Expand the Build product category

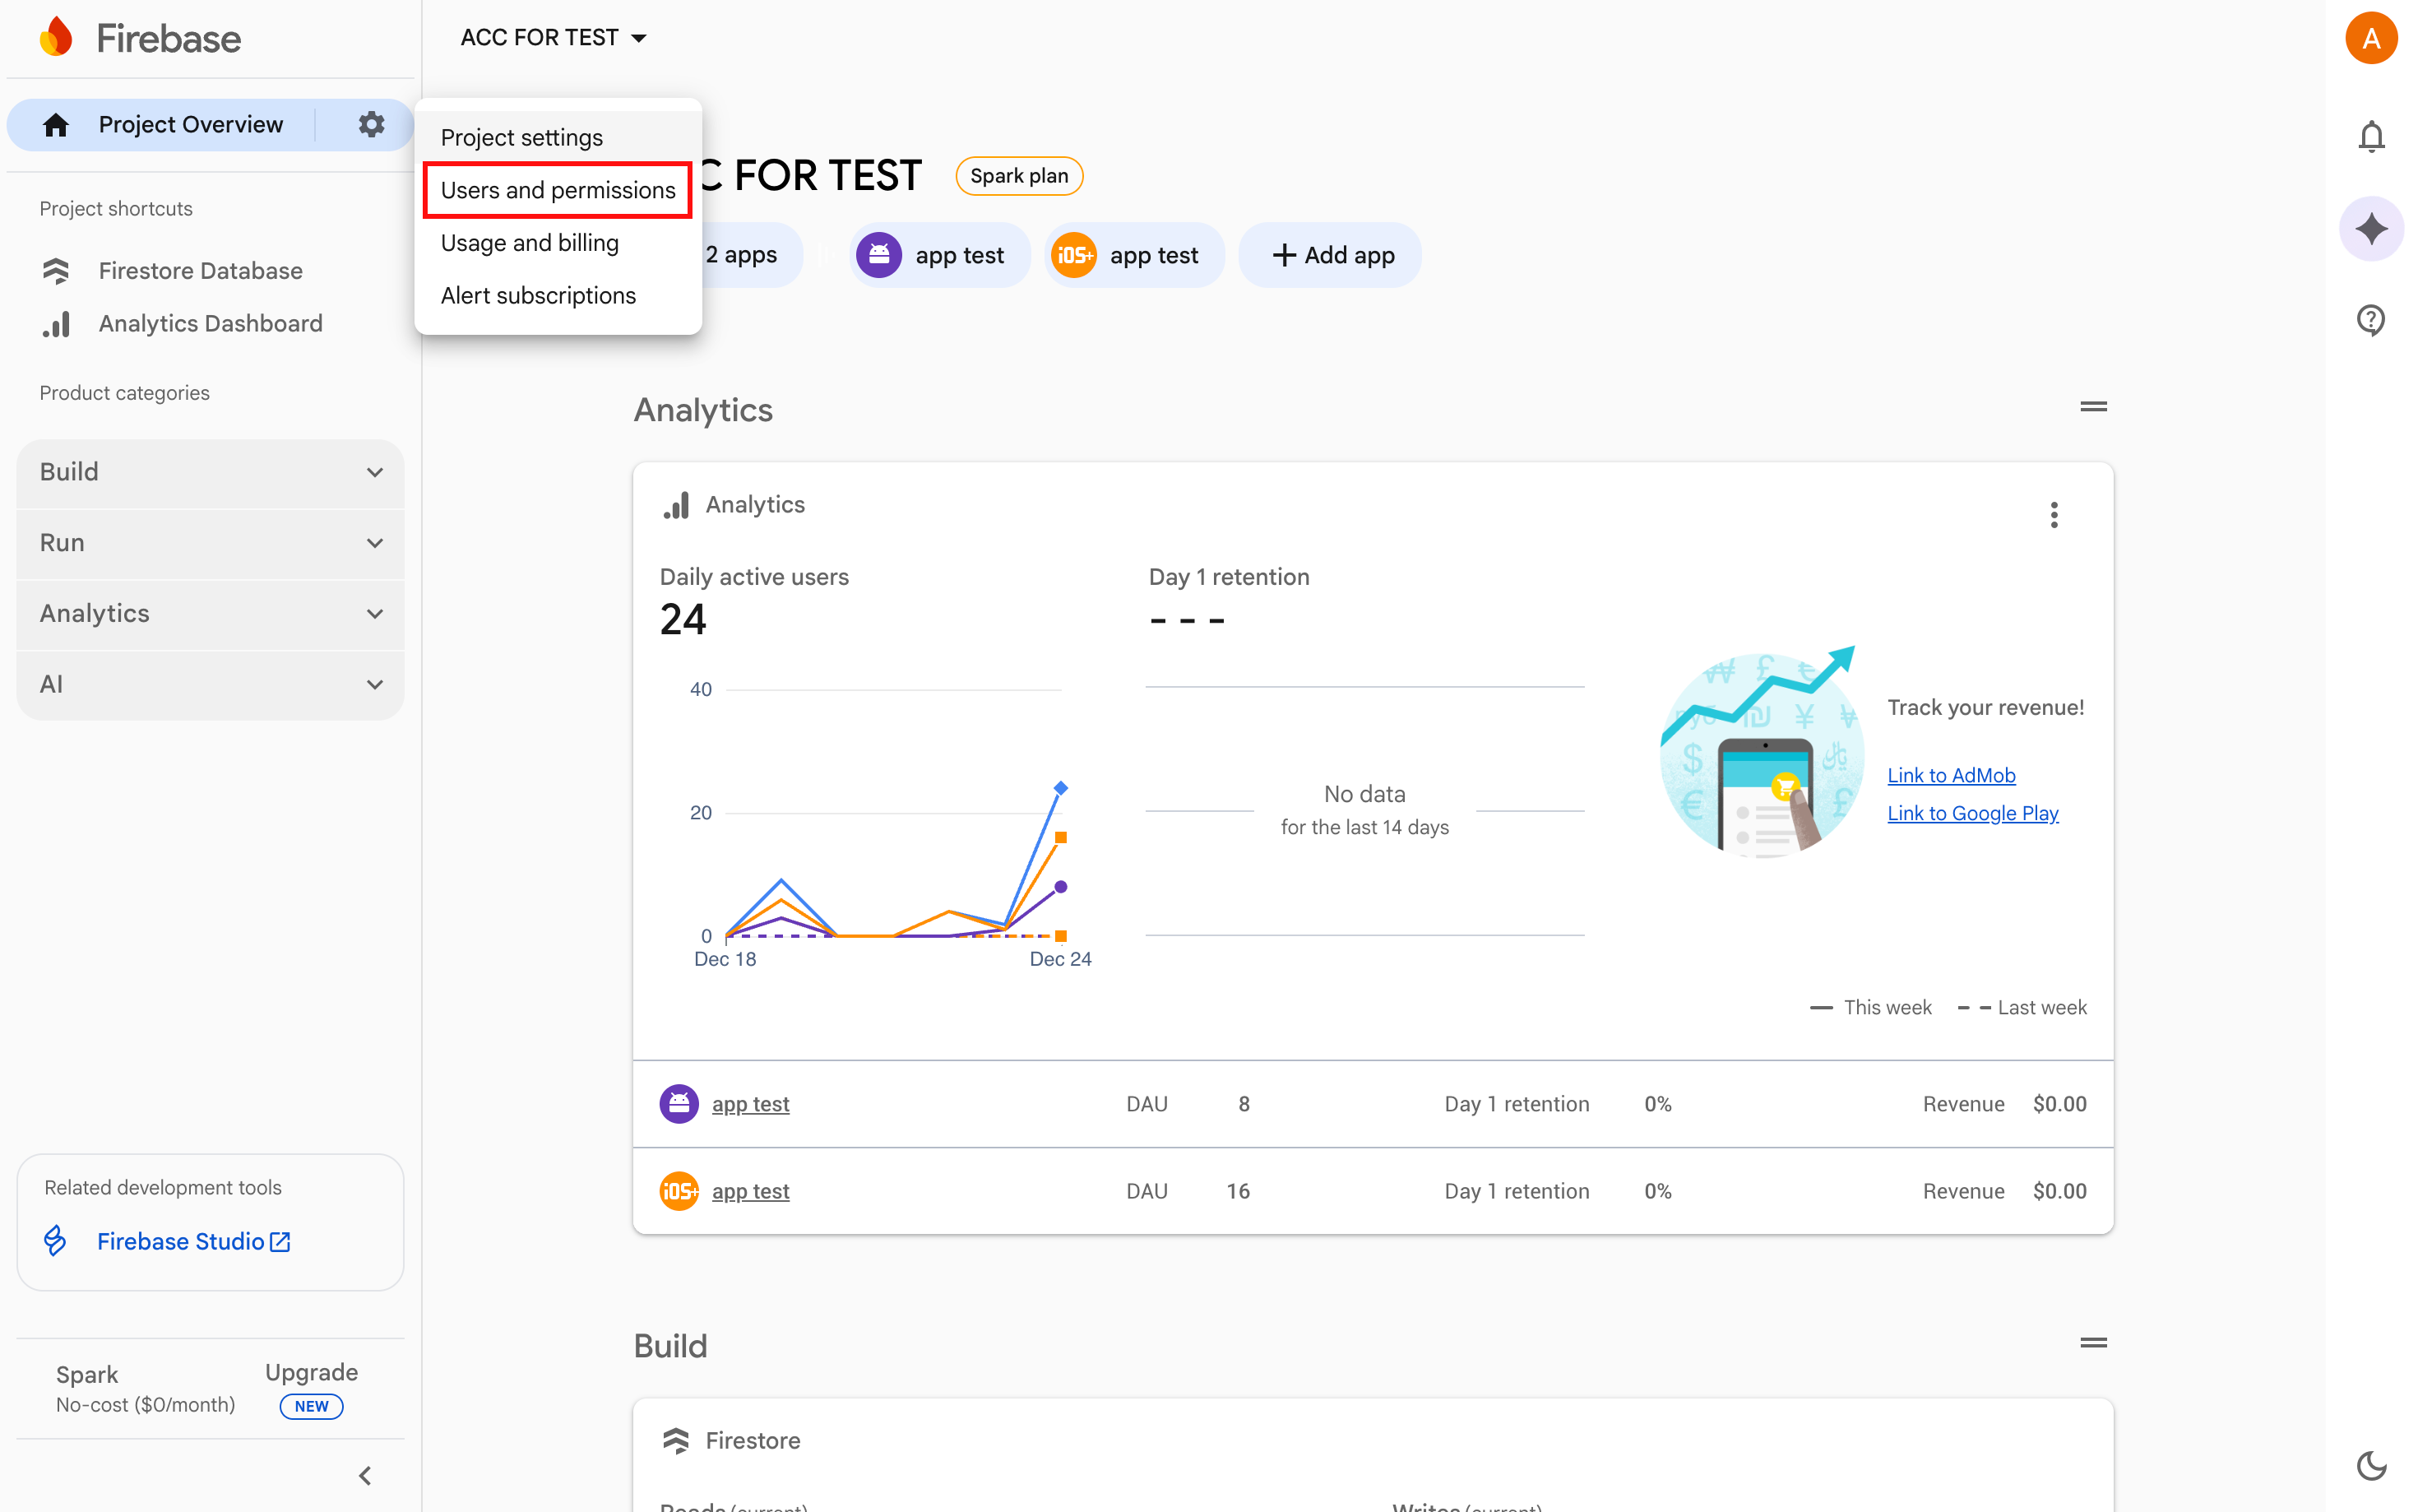[210, 472]
